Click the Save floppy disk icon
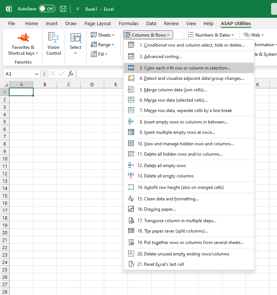Viewport: 277px width, 295px height. tap(63, 9)
